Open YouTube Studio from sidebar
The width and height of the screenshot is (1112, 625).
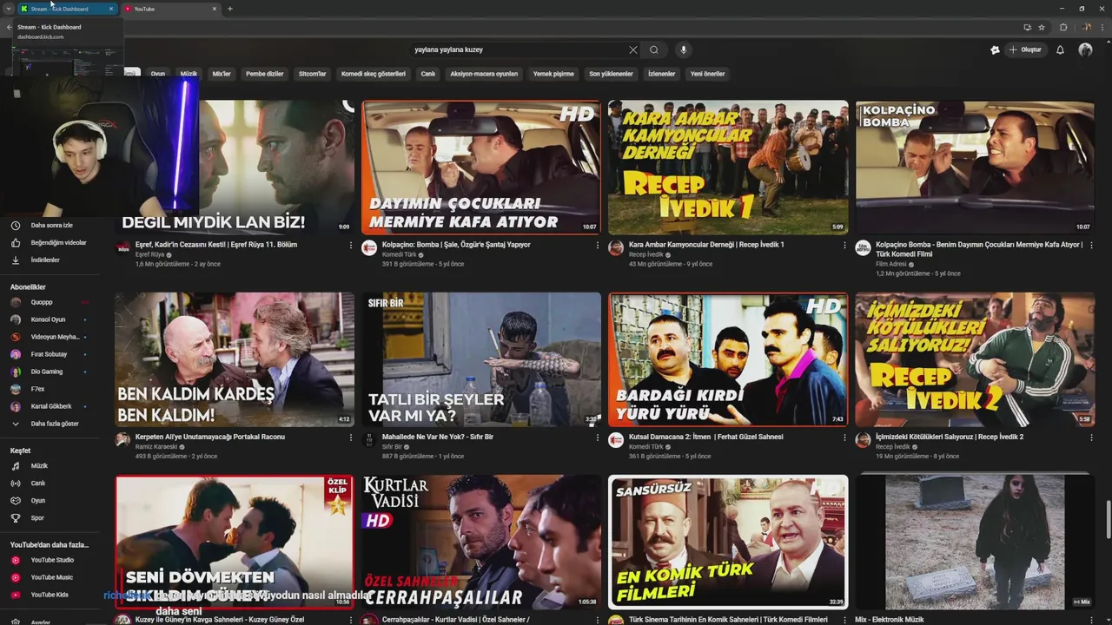(x=52, y=560)
